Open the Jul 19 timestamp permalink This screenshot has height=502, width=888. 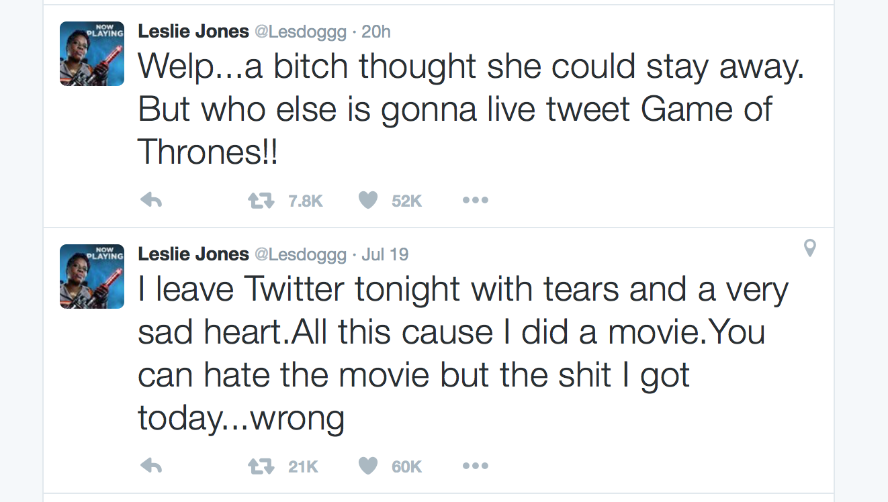click(x=385, y=254)
